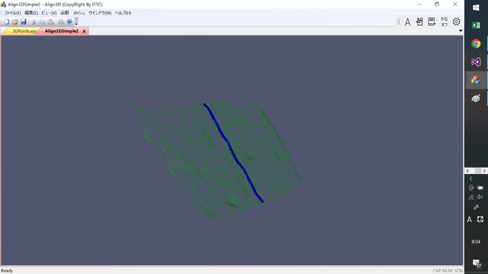Open IME settings gear icon
Viewport: 488px width, 274px height.
tap(456, 22)
